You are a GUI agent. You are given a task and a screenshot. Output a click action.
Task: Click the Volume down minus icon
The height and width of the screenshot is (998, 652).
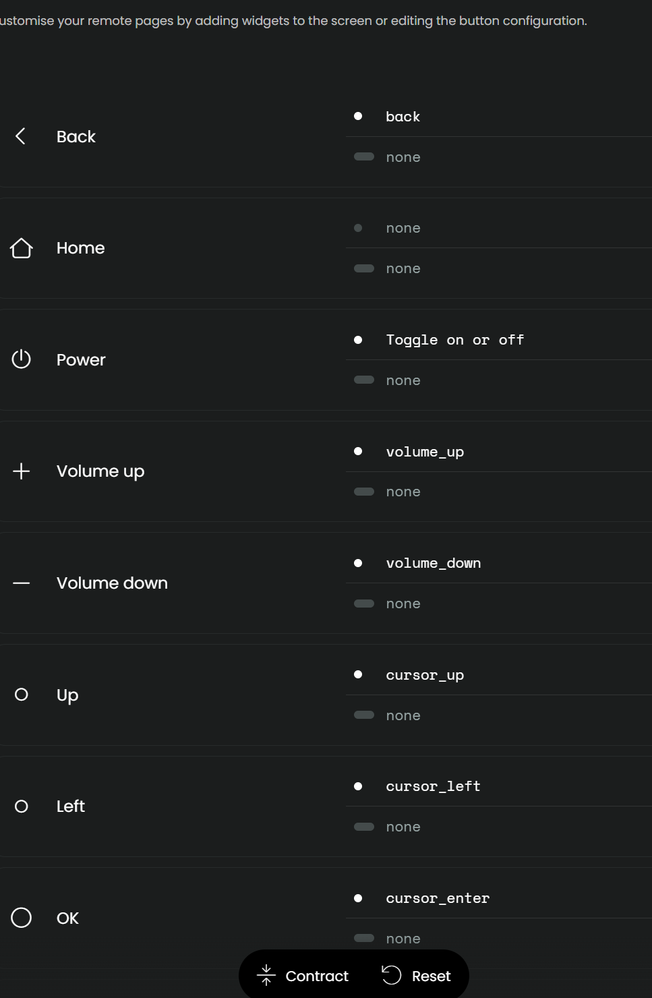(x=22, y=583)
